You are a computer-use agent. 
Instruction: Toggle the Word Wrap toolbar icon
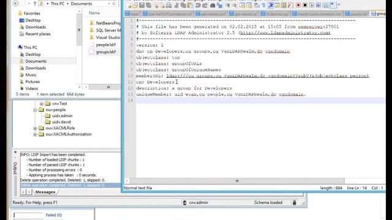257,5
